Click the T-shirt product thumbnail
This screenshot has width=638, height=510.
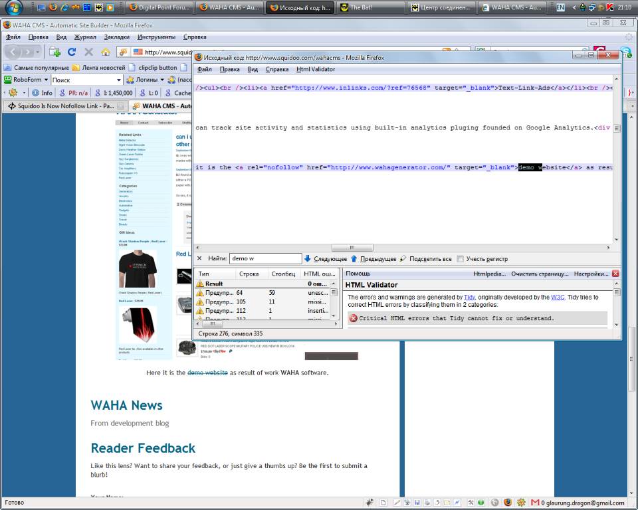pyautogui.click(x=138, y=269)
